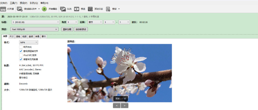Open the Angle (角度) dropdown
Image resolution: width=258 pixels, height=110 pixels.
[x=72, y=22]
